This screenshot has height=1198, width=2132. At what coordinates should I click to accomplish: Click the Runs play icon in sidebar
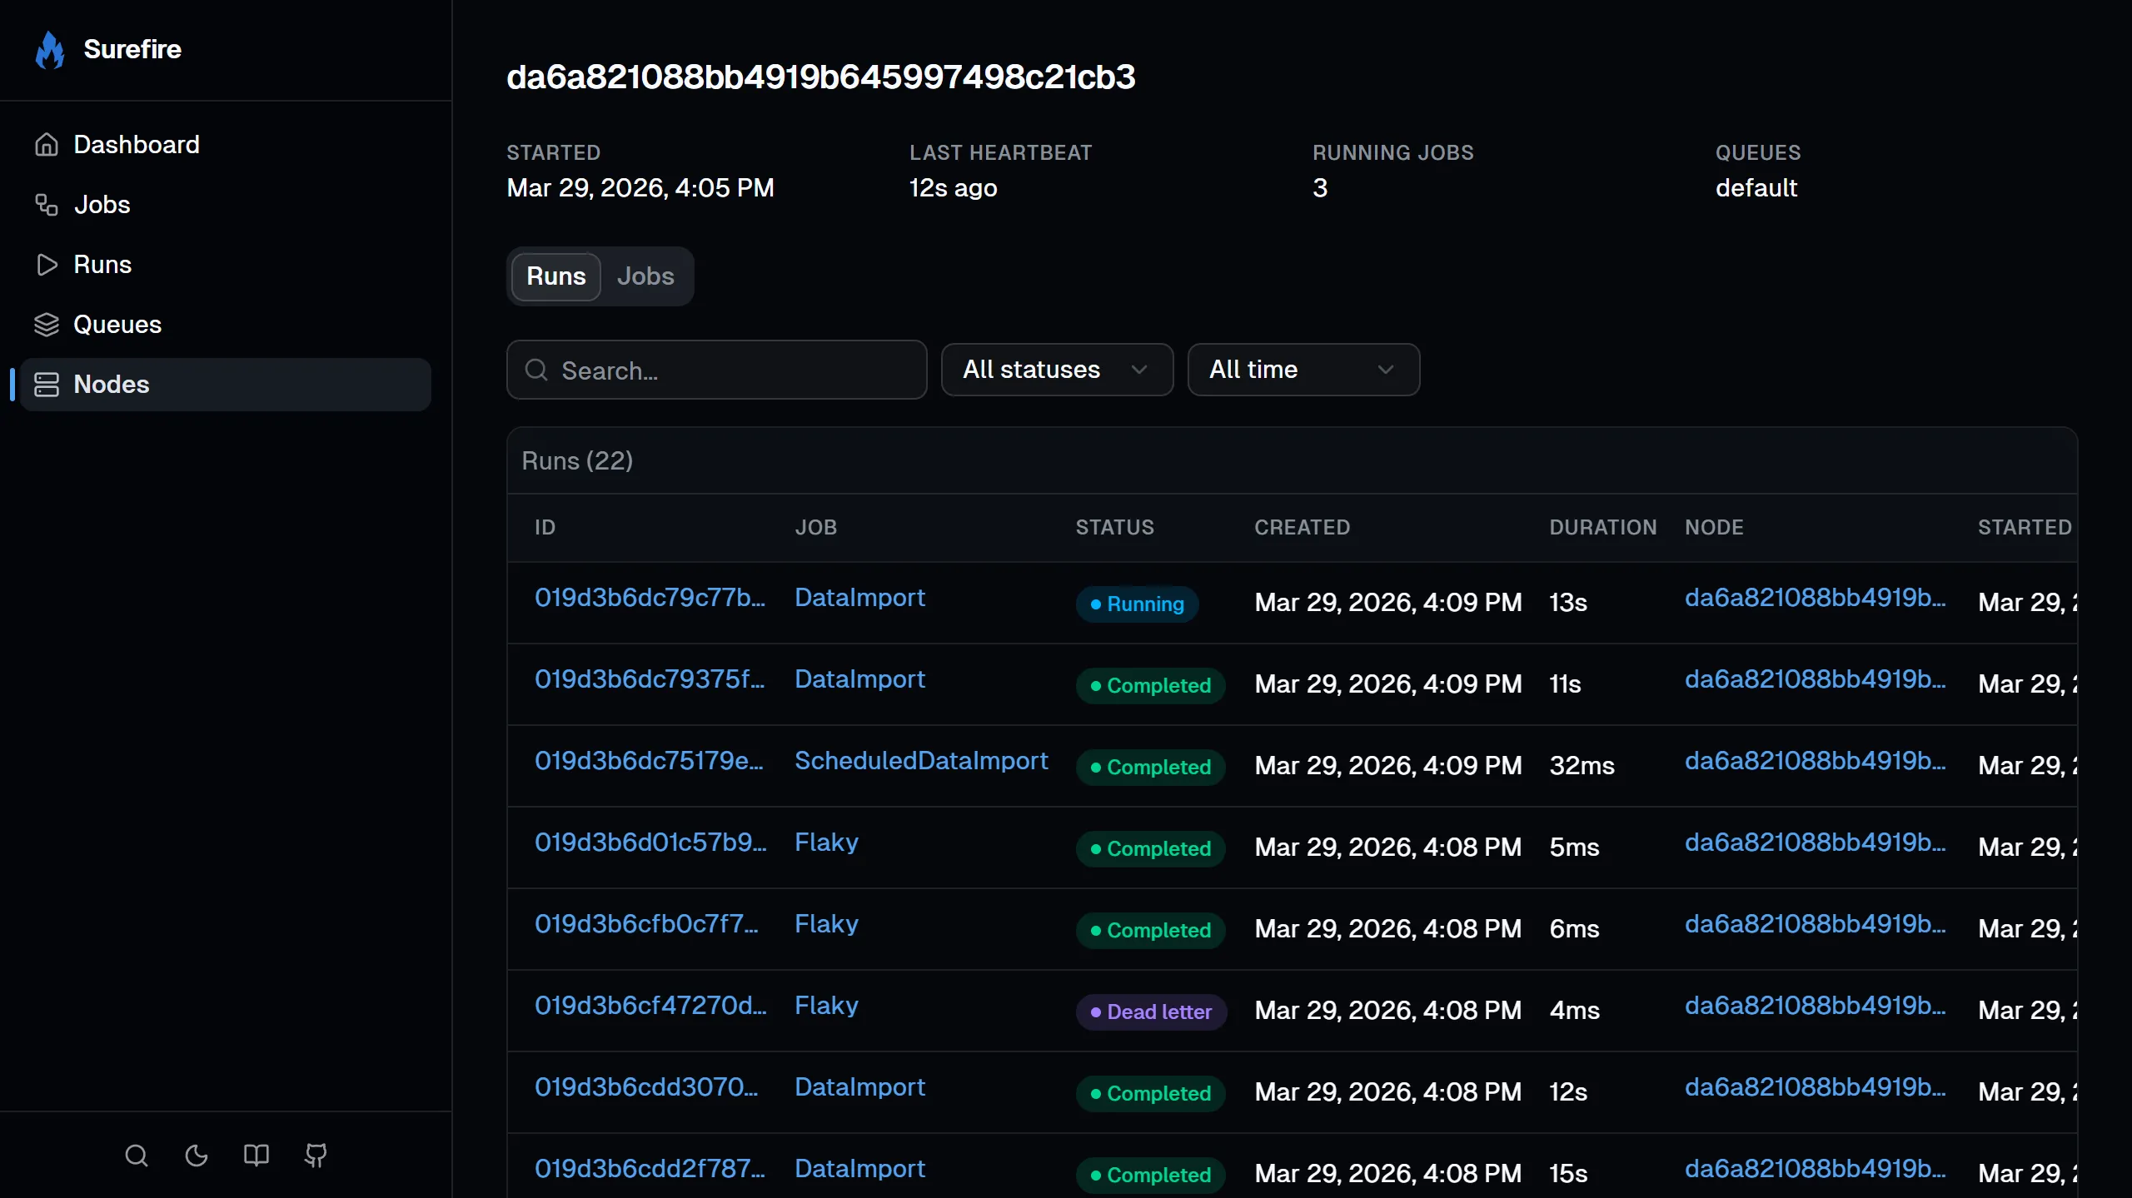47,265
